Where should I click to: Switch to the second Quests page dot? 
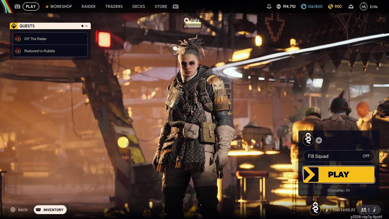click(x=86, y=26)
